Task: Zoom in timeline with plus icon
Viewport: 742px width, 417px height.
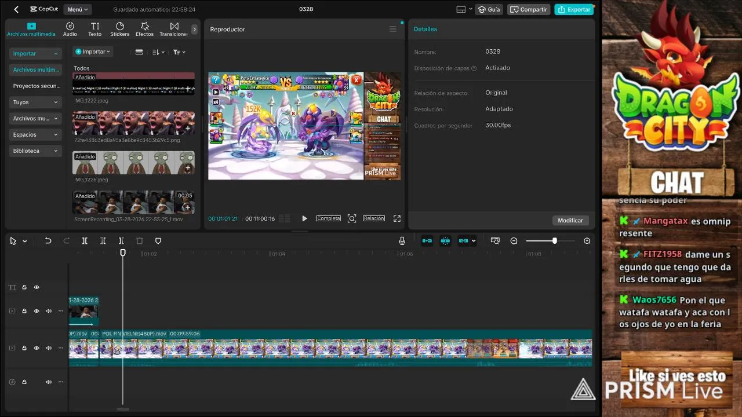Action: coord(587,241)
